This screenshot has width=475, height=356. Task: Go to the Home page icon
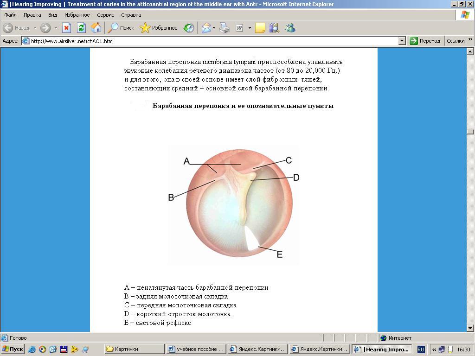96,28
